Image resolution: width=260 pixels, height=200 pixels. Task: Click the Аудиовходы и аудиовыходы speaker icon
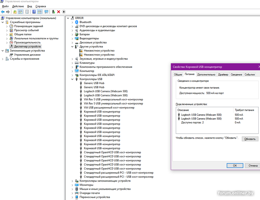tap(77, 30)
